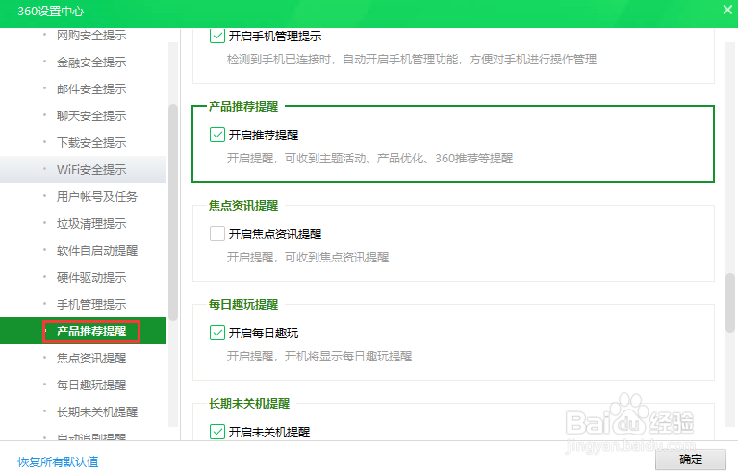Image resolution: width=738 pixels, height=472 pixels.
Task: Click 恢复所有默认值 link
Action: (58, 461)
